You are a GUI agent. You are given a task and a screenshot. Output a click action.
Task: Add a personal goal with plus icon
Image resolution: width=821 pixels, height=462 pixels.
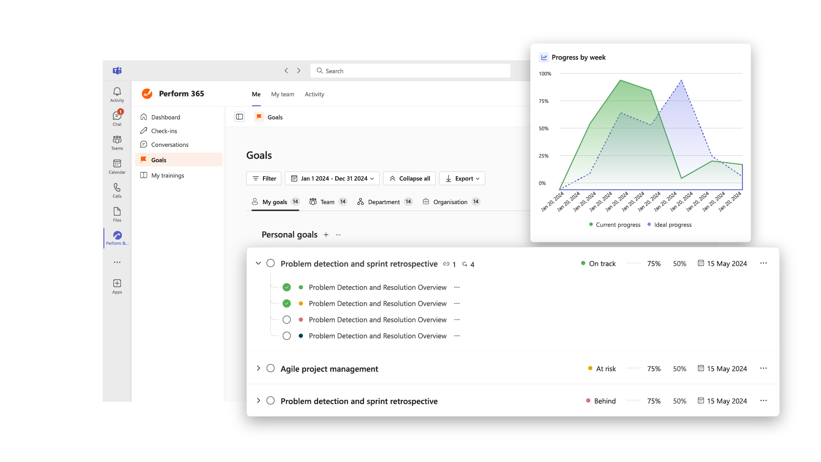tap(326, 234)
